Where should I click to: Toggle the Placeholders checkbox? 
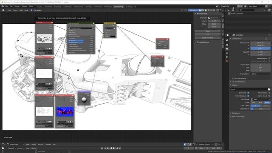[x=269, y=93]
